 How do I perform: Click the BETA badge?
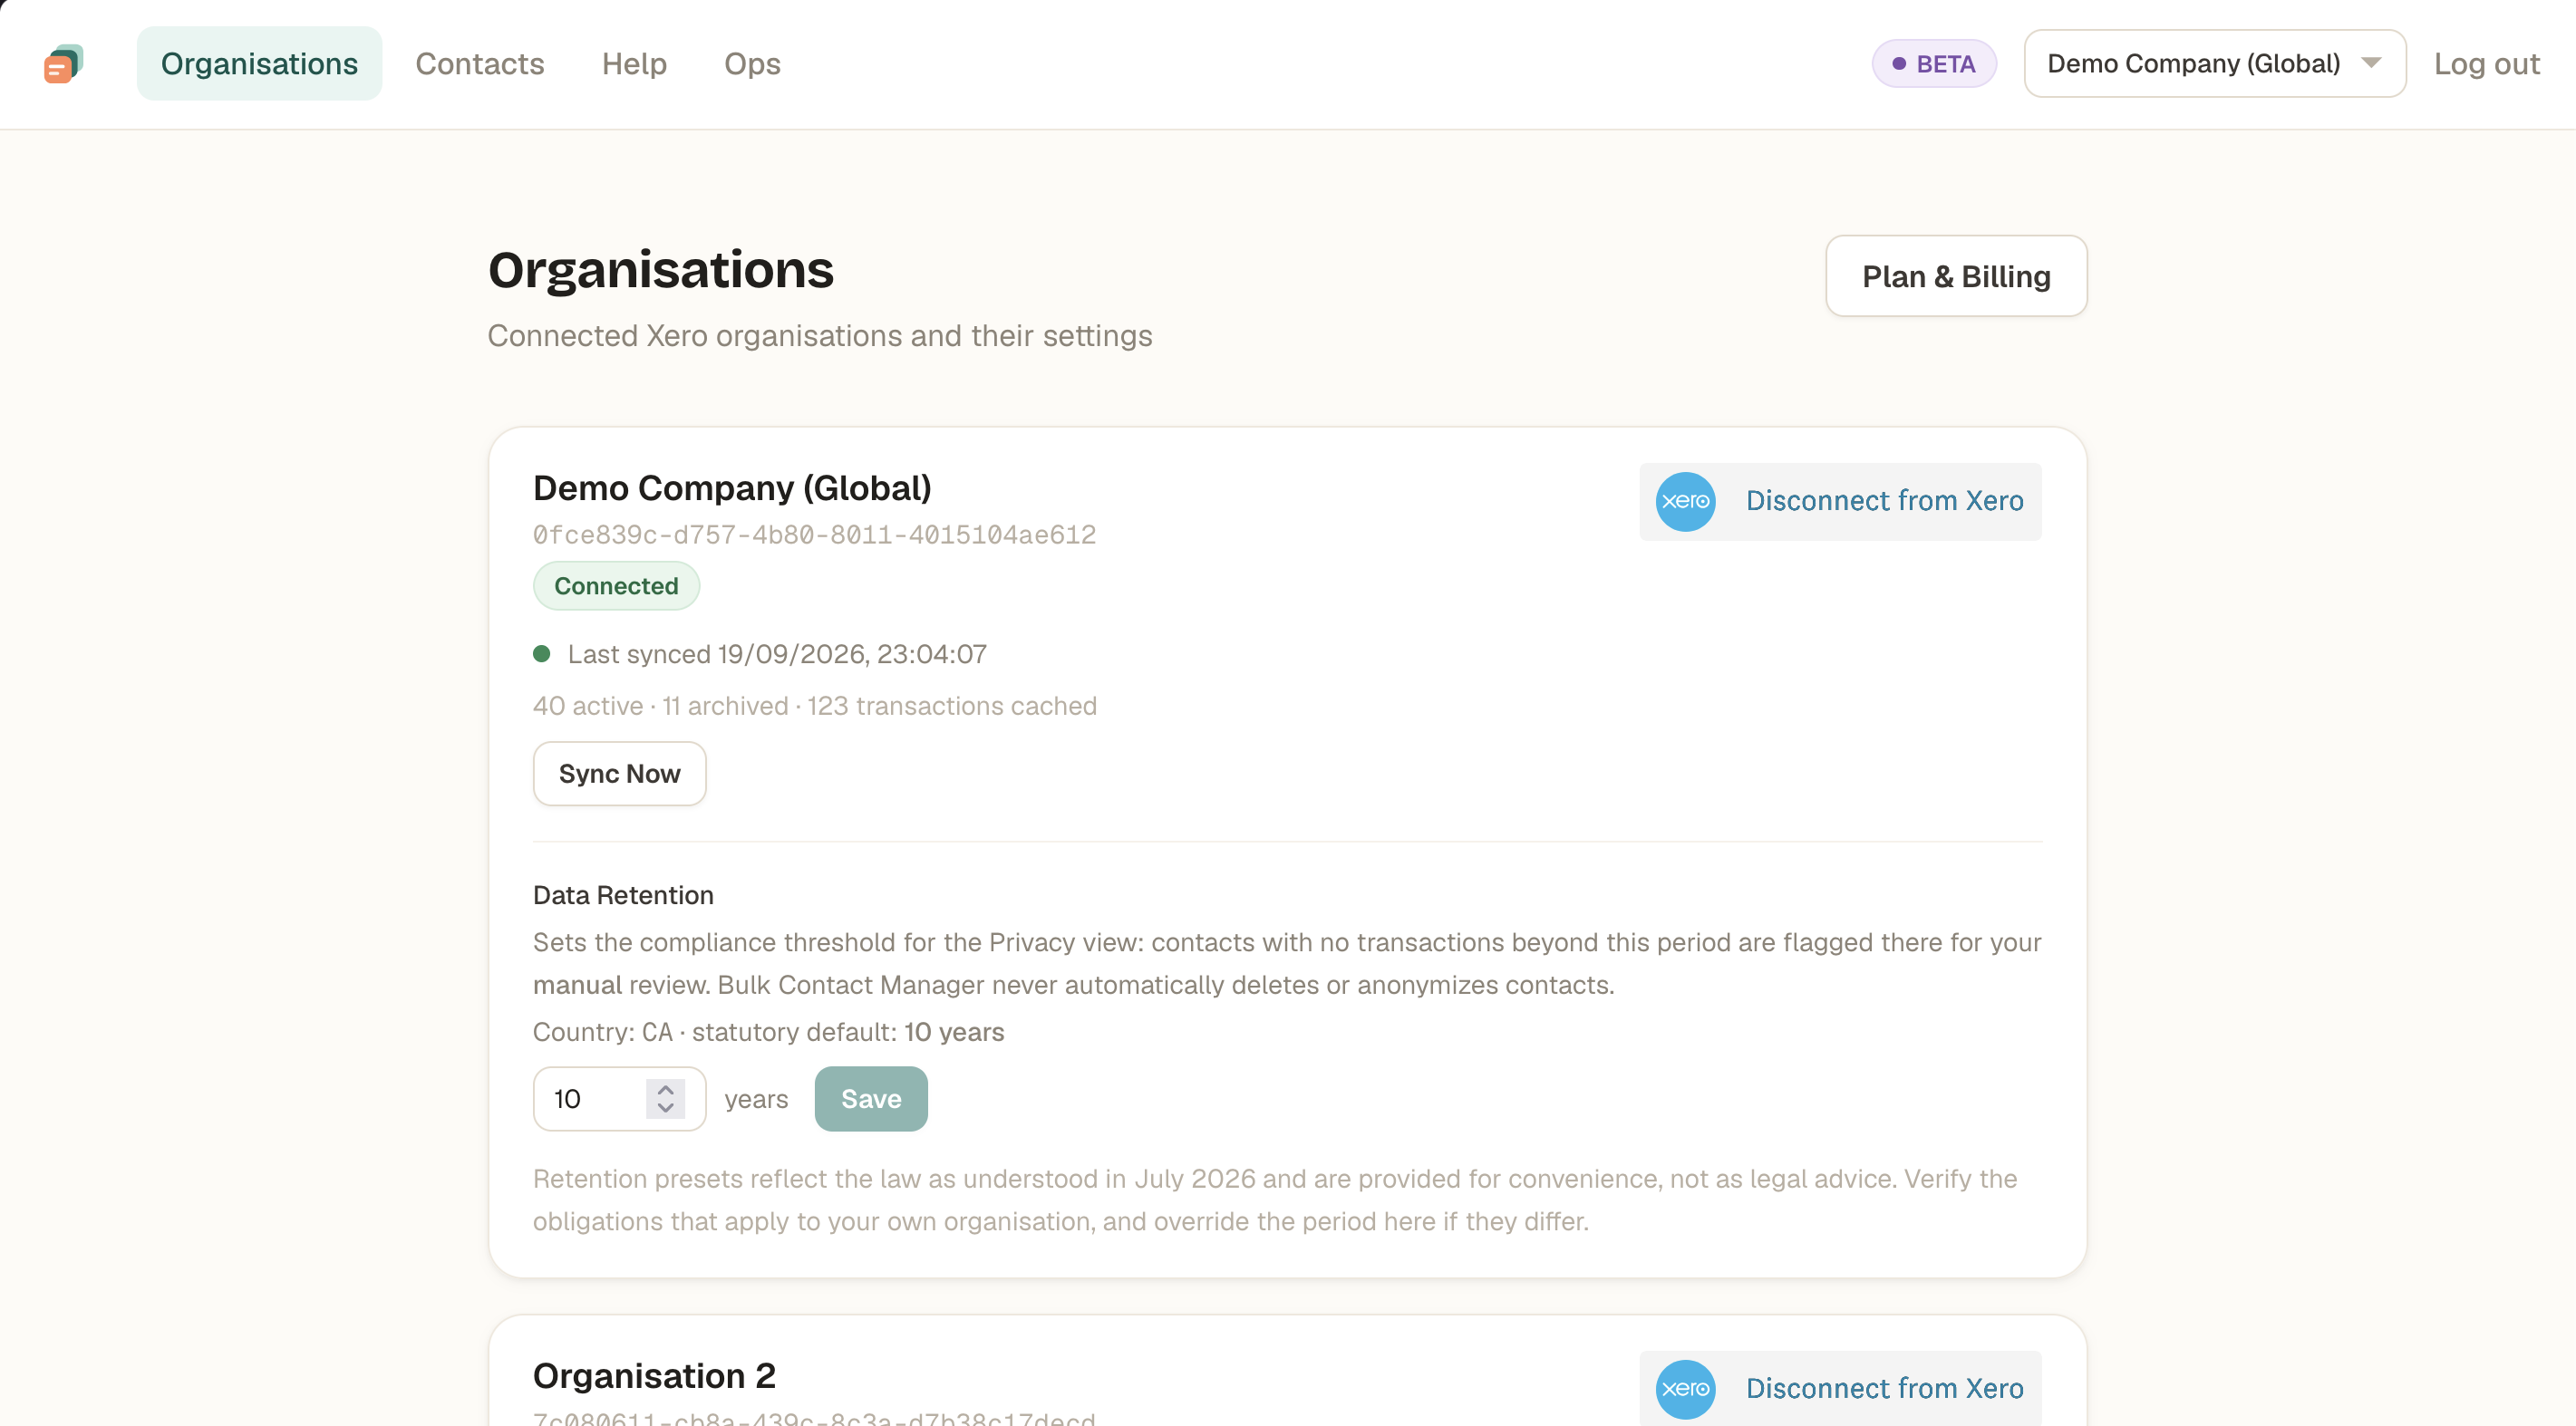(x=1934, y=64)
